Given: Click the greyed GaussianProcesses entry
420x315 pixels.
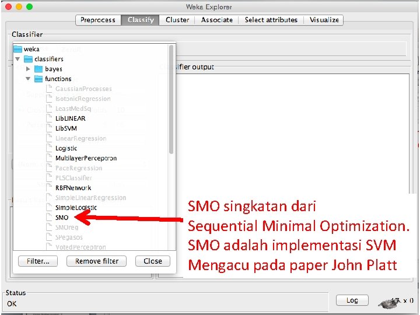Looking at the screenshot, I should 83,89.
